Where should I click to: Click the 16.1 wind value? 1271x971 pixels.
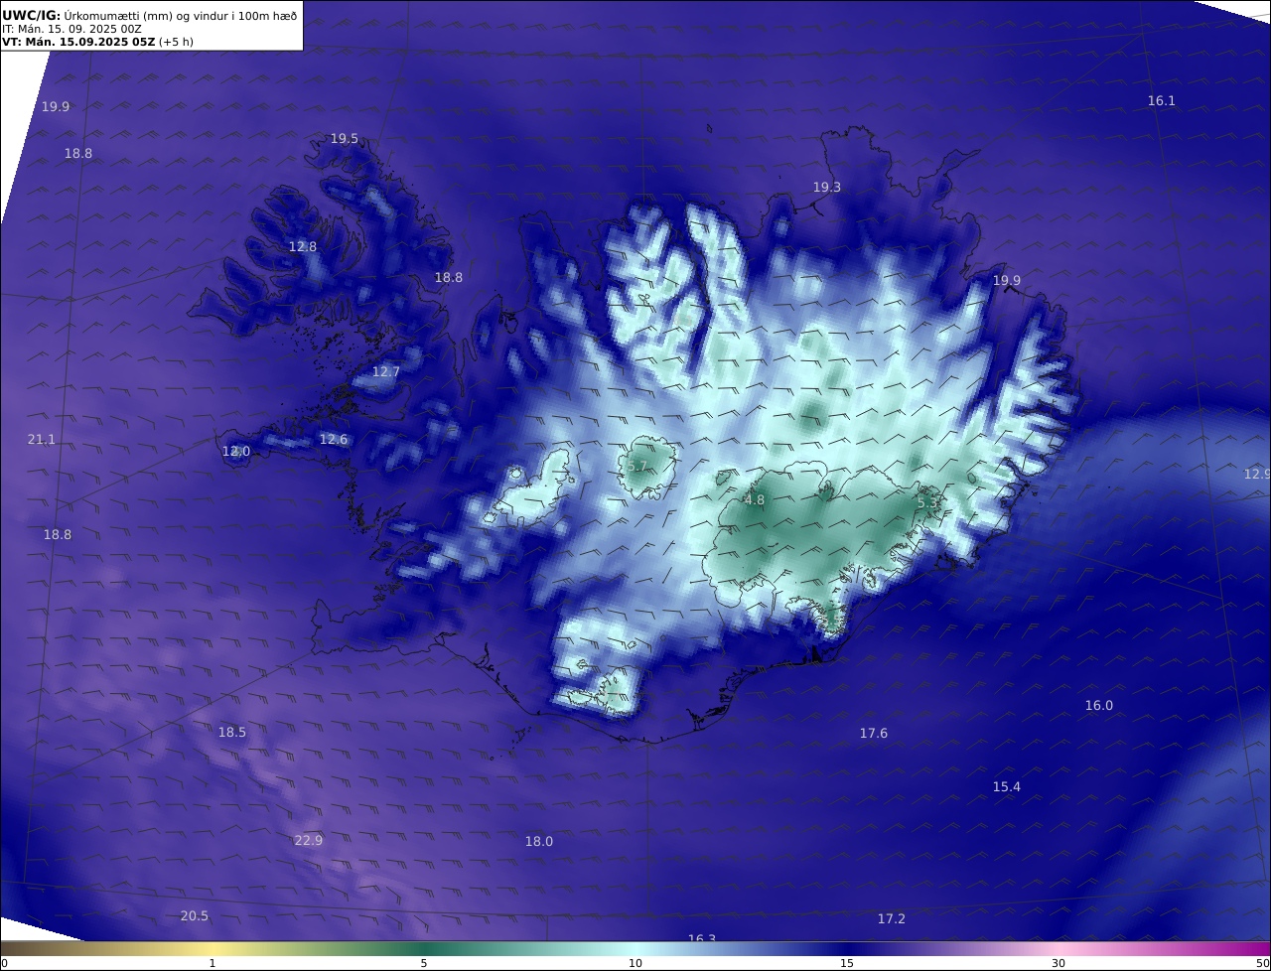click(1161, 100)
